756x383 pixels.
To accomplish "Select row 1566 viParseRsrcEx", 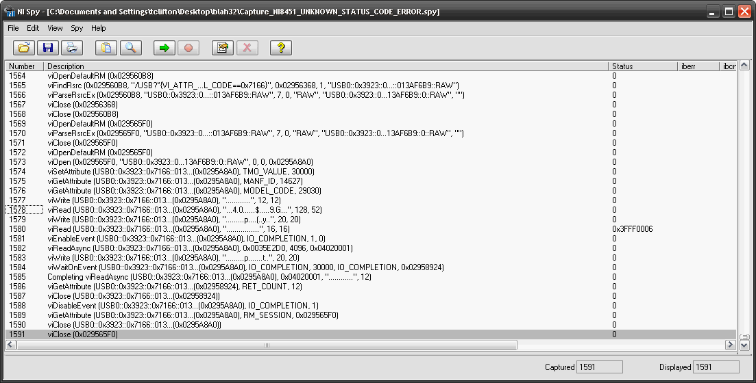I will tap(371, 95).
